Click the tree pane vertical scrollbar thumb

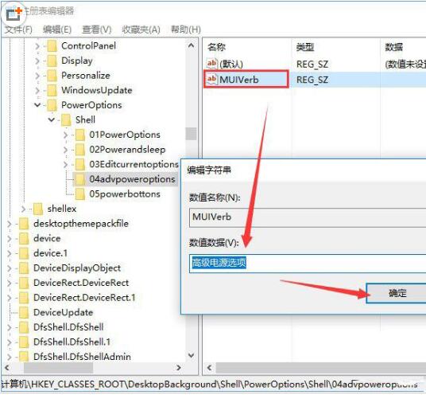192,134
